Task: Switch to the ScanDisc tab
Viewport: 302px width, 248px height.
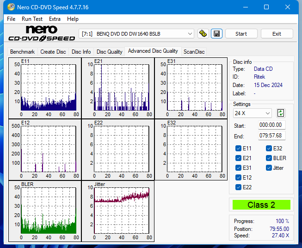Action: pyautogui.click(x=194, y=52)
